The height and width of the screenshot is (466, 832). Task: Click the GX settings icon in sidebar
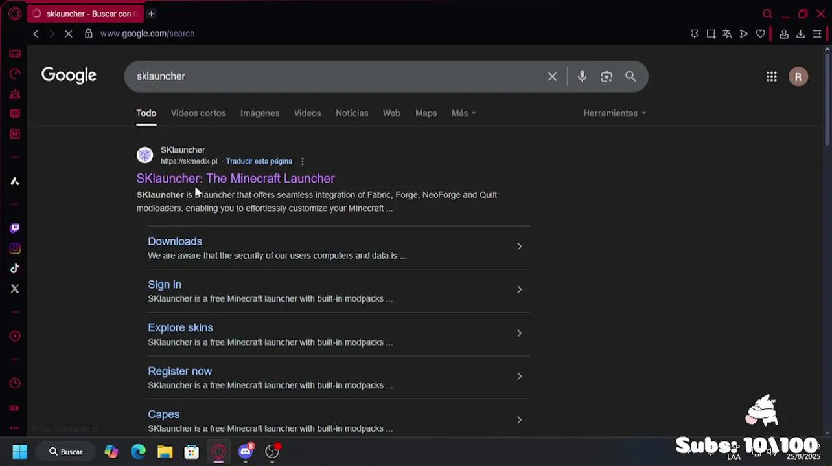coord(15,408)
